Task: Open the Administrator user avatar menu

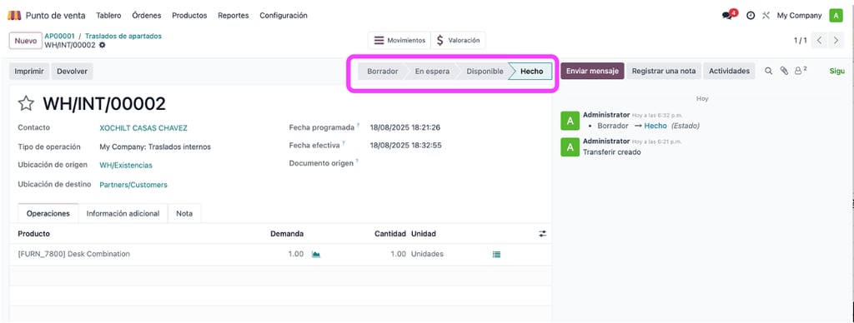Action: 836,16
